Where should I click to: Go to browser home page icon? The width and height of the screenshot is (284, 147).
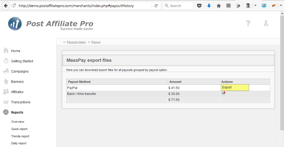pyautogui.click(x=219, y=6)
